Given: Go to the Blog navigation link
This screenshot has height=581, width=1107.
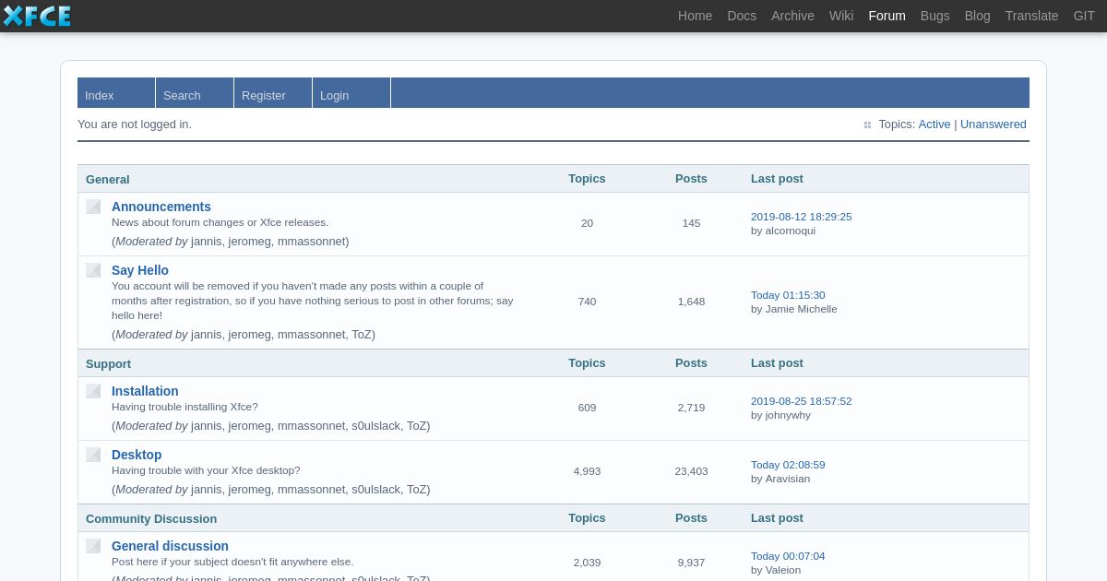Looking at the screenshot, I should tap(977, 16).
